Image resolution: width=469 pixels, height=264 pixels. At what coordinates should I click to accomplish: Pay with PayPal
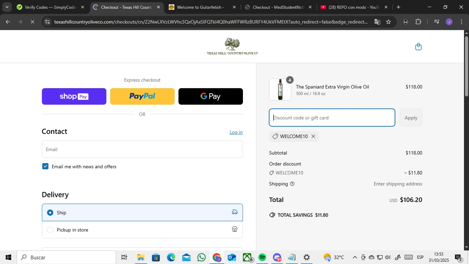coord(142,96)
